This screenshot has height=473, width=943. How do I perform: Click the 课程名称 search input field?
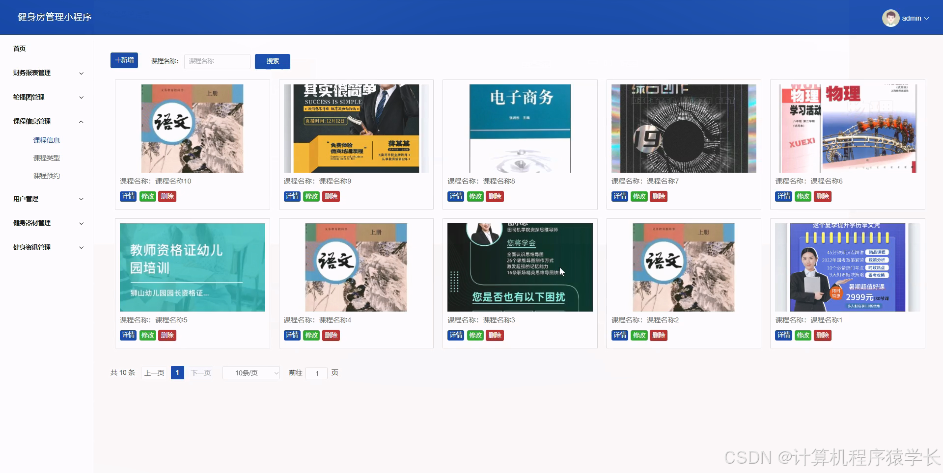(217, 61)
